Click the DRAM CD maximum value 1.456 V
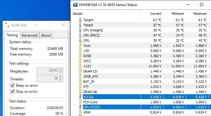This screenshot has height=116, width=211. pos(201,71)
